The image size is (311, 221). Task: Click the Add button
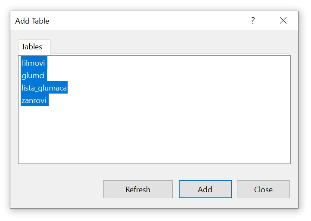pos(205,189)
